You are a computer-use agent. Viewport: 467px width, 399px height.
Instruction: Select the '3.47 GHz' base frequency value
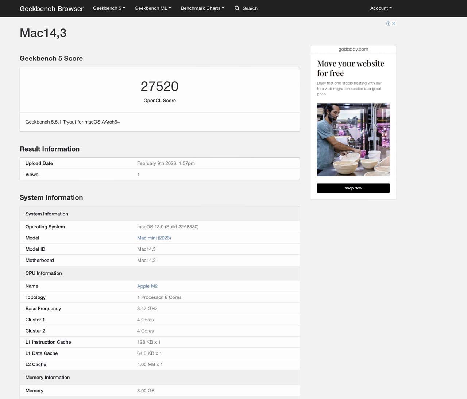click(147, 309)
